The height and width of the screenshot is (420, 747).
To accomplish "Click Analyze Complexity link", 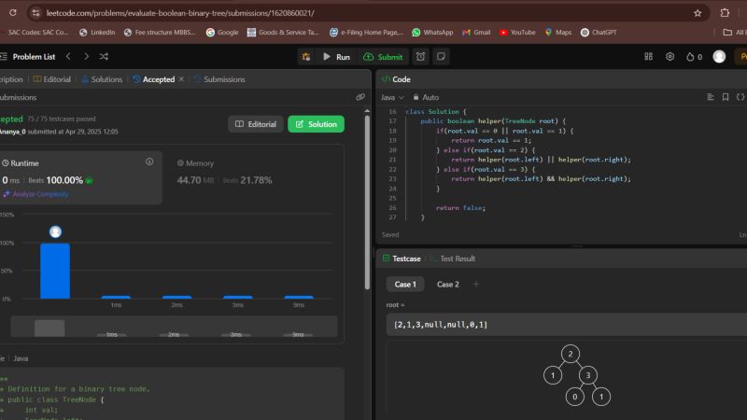I will pos(35,194).
